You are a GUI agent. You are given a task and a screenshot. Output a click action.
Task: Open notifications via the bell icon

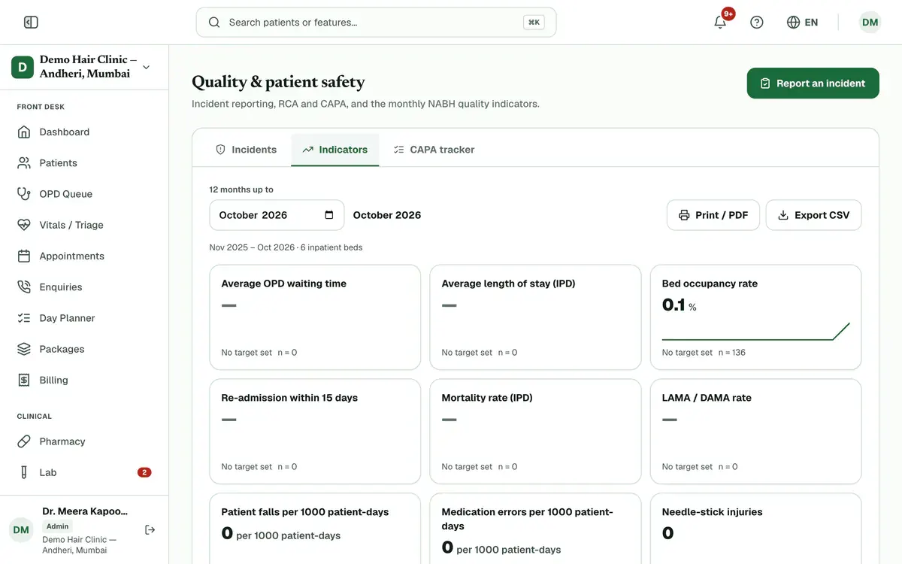point(720,23)
